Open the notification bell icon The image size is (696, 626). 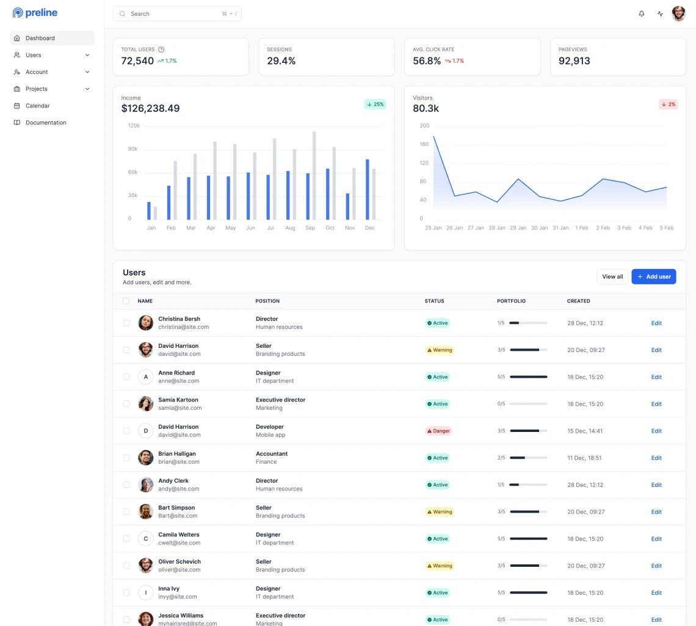(x=642, y=13)
